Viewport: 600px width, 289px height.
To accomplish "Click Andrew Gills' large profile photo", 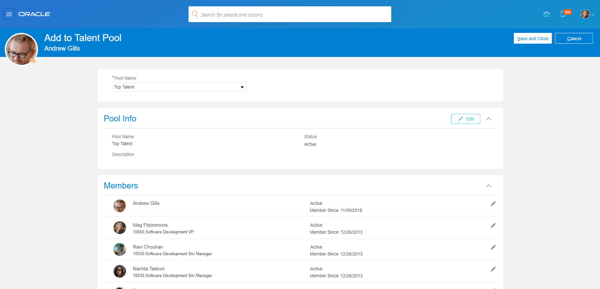I will (x=21, y=49).
